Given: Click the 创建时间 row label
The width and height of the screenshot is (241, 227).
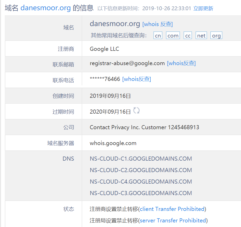Looking at the screenshot, I should click(x=63, y=96).
